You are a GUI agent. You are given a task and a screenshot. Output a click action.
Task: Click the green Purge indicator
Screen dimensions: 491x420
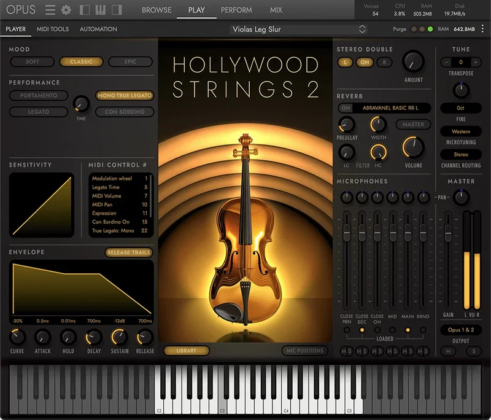[430, 29]
